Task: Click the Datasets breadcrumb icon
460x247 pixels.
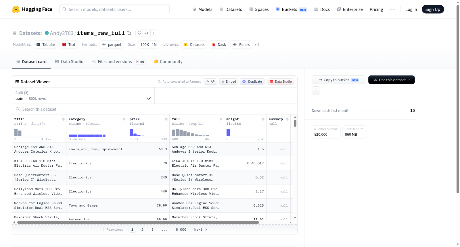Action: (15, 33)
